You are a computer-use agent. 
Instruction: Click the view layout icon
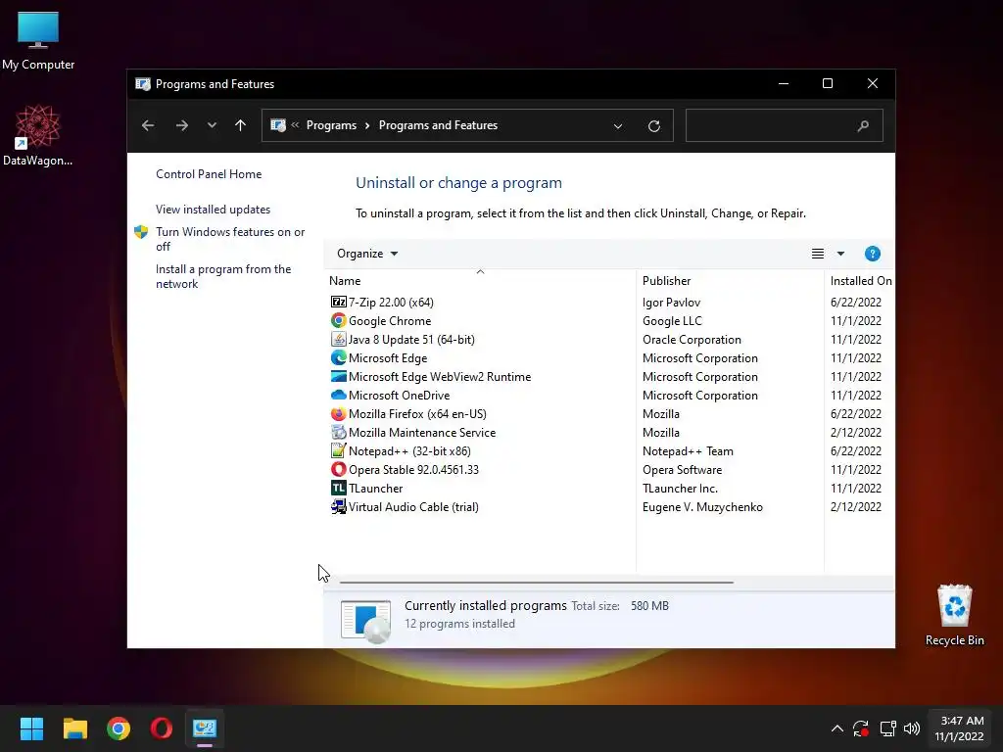[818, 254]
